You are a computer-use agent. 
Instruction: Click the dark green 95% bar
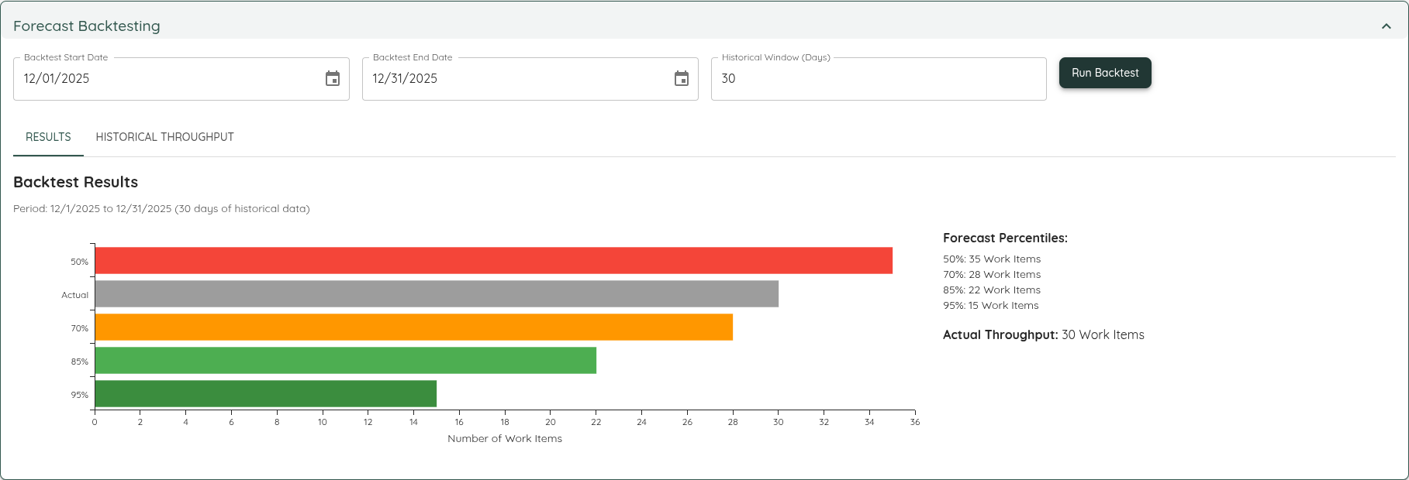[x=266, y=394]
